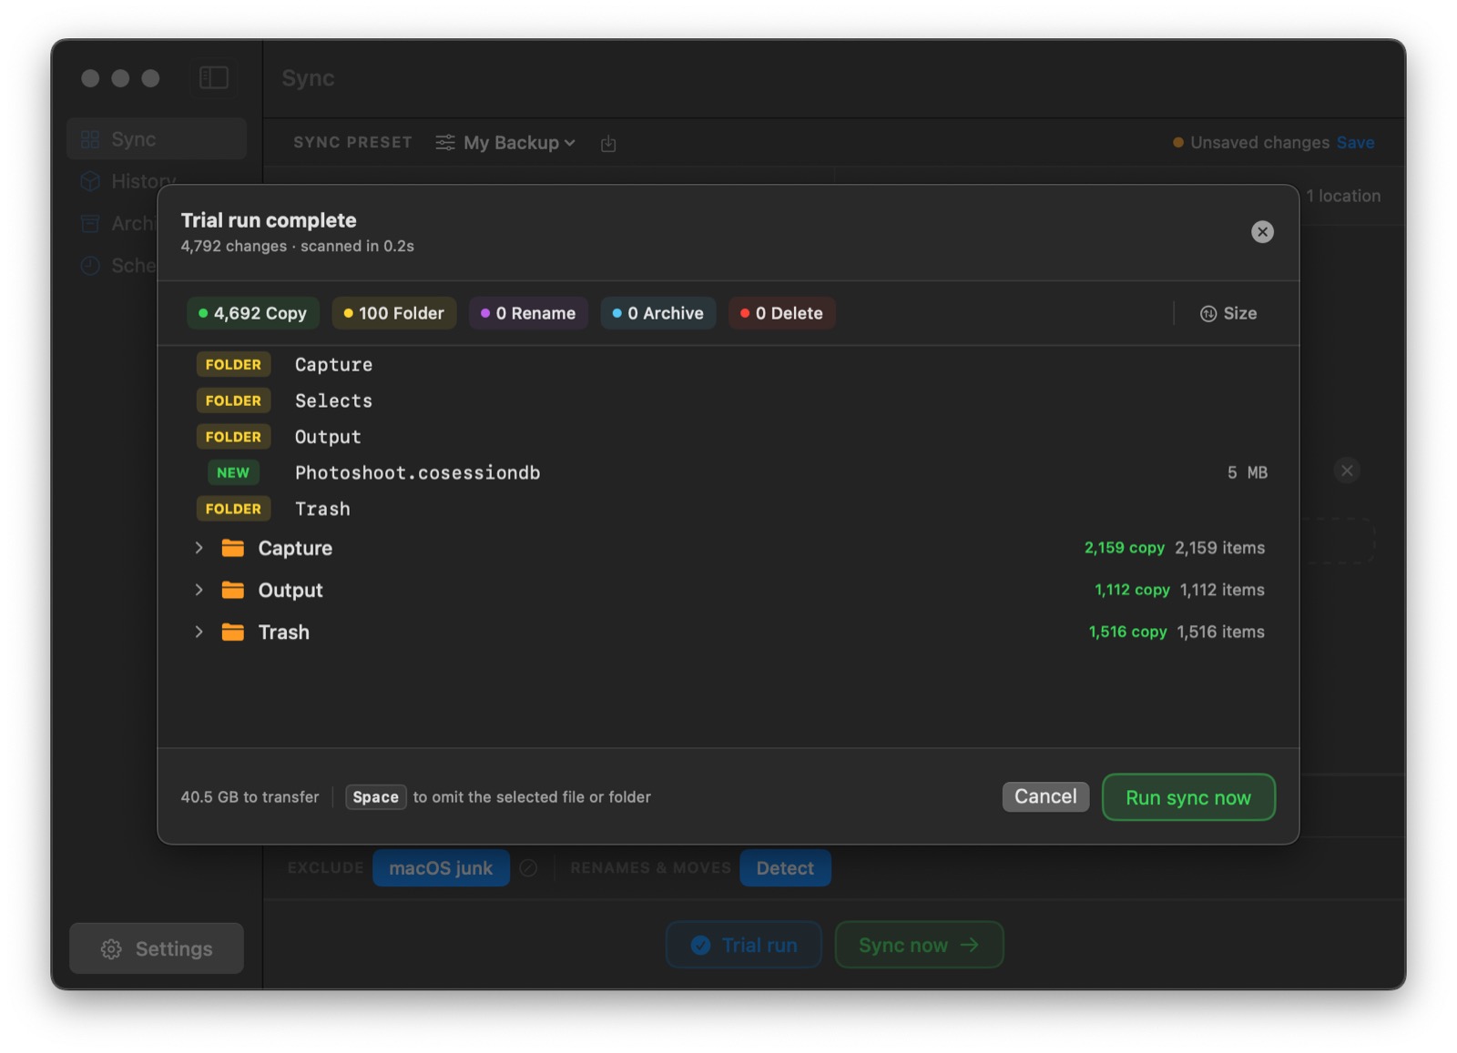
Task: Click the 40.5 GB to transfer label
Action: (x=250, y=797)
